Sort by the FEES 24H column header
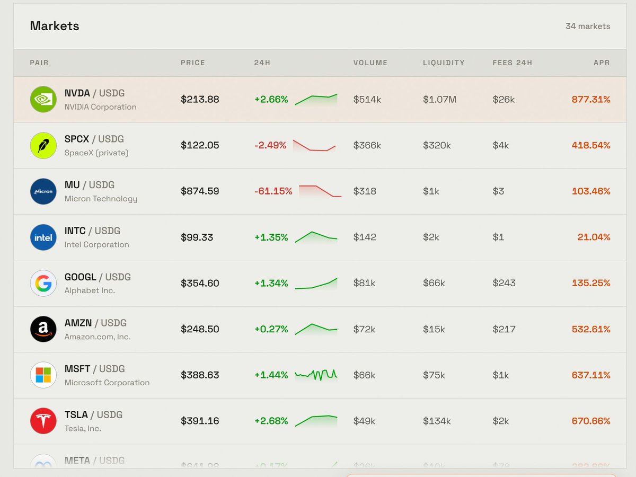This screenshot has width=636, height=477. (x=513, y=63)
